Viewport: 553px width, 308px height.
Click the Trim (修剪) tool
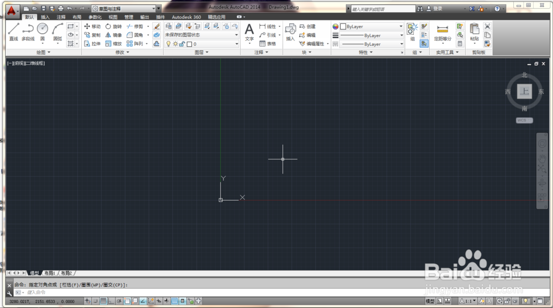pyautogui.click(x=135, y=27)
